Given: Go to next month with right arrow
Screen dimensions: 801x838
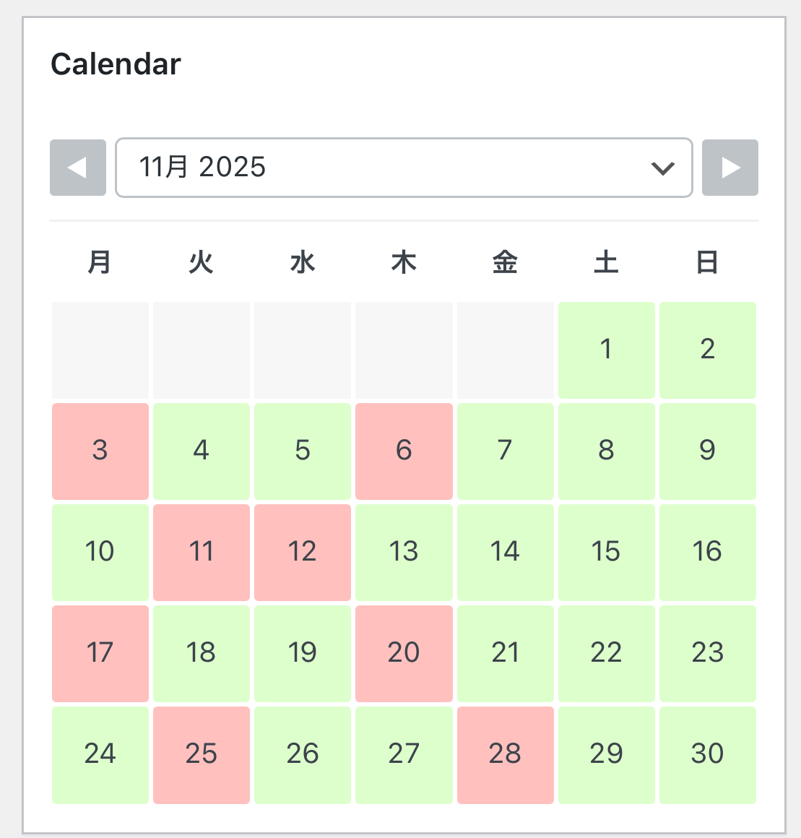Looking at the screenshot, I should [730, 168].
